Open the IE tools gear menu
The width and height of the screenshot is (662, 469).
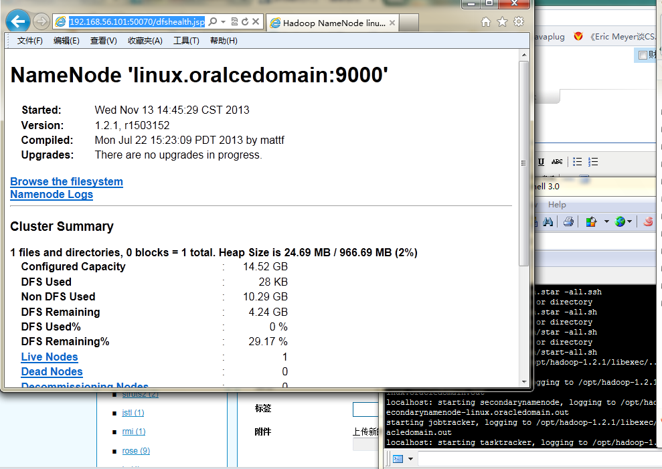[x=519, y=21]
